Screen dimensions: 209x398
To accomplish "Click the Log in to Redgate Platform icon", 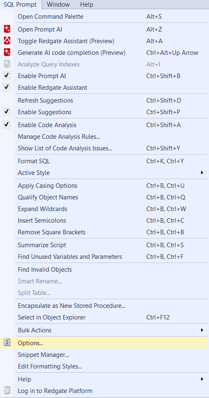I will pos(7,391).
